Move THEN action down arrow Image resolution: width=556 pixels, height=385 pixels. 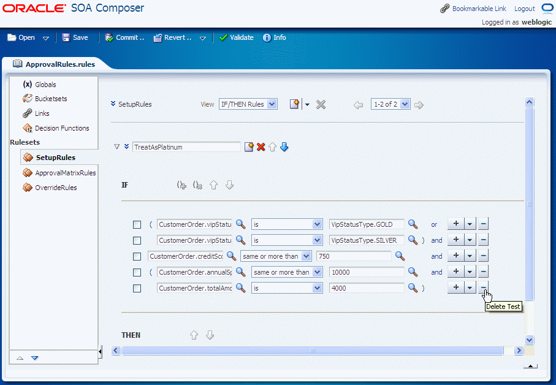[210, 335]
